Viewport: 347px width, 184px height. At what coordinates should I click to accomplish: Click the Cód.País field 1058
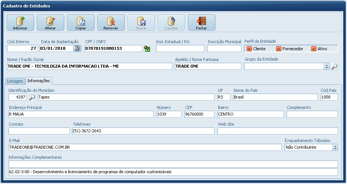tap(329, 97)
